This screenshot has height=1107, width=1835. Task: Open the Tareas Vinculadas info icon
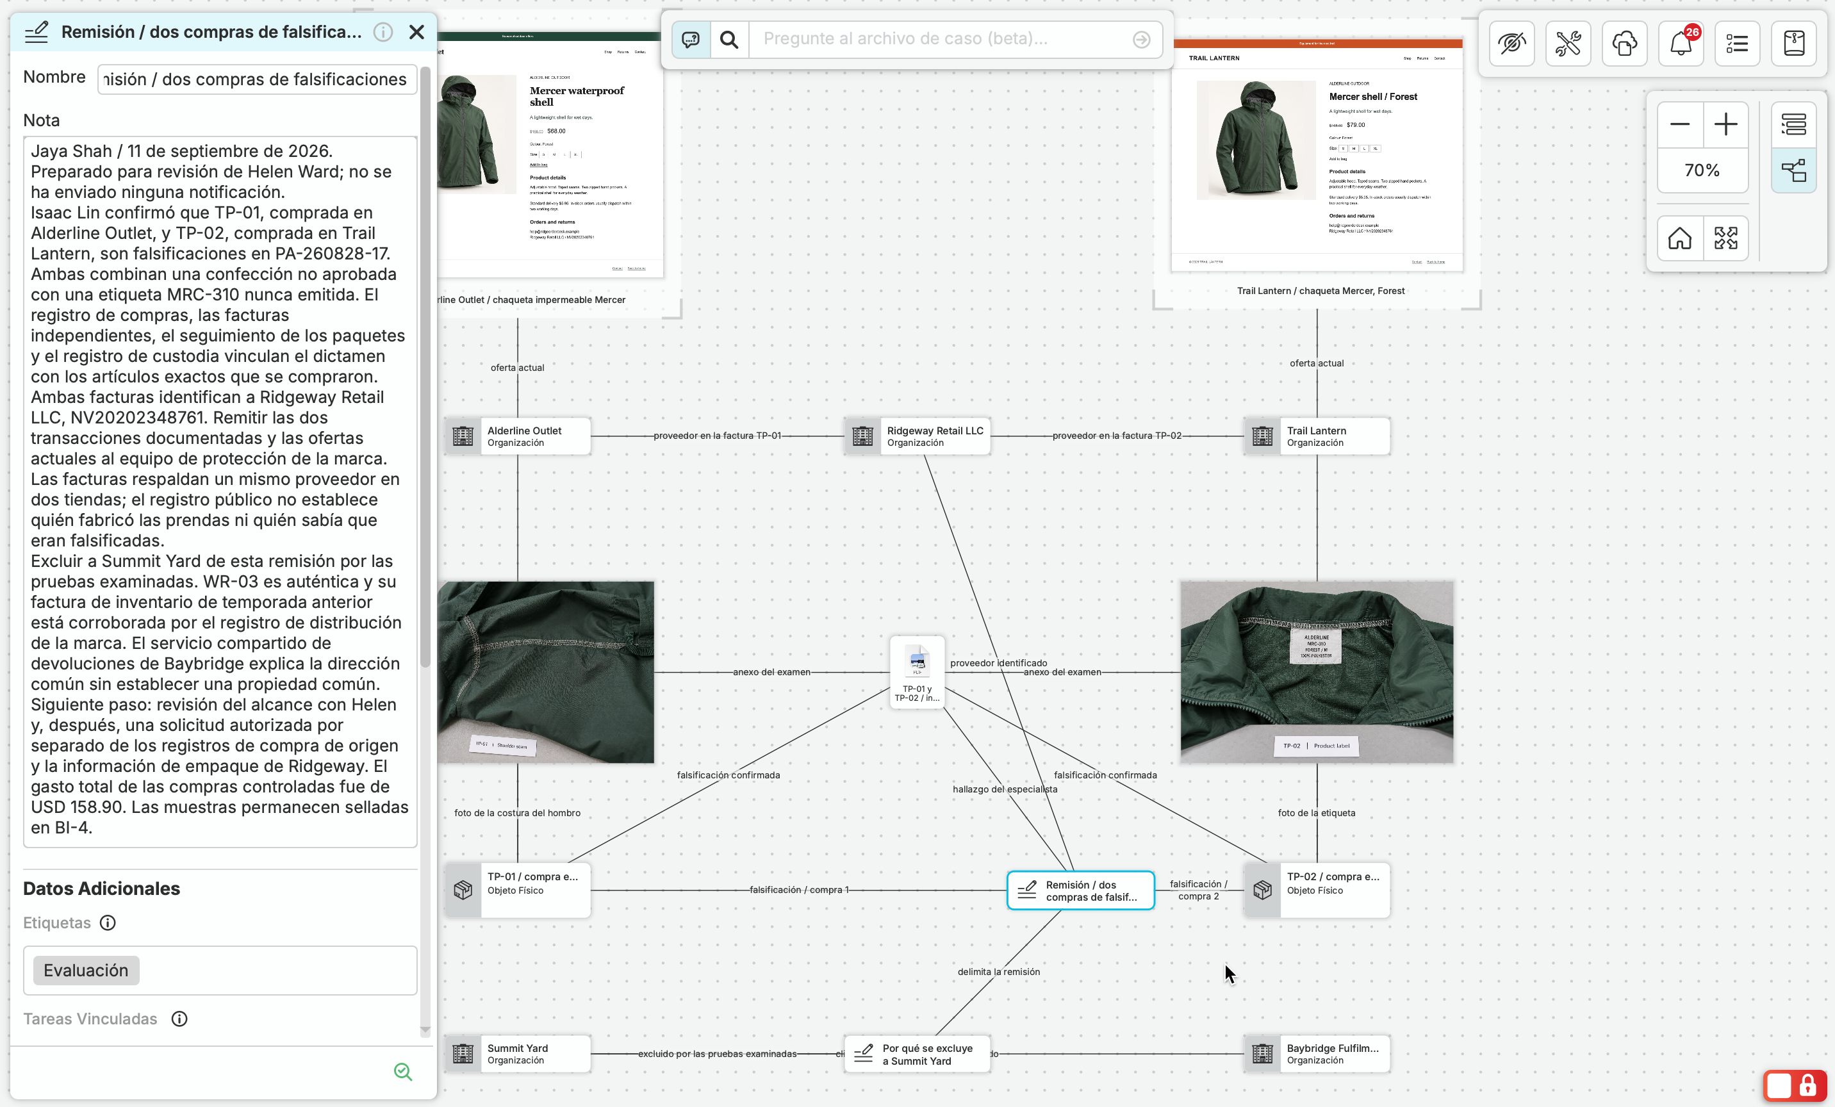pos(179,1019)
